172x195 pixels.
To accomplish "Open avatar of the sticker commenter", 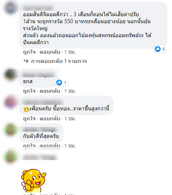I will coord(11,157).
